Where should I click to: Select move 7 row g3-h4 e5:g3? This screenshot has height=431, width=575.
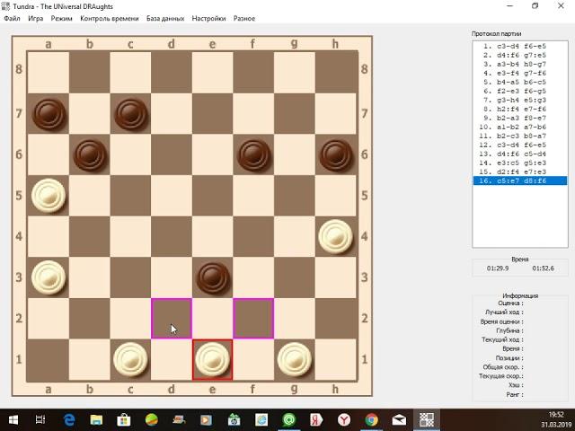coord(520,100)
